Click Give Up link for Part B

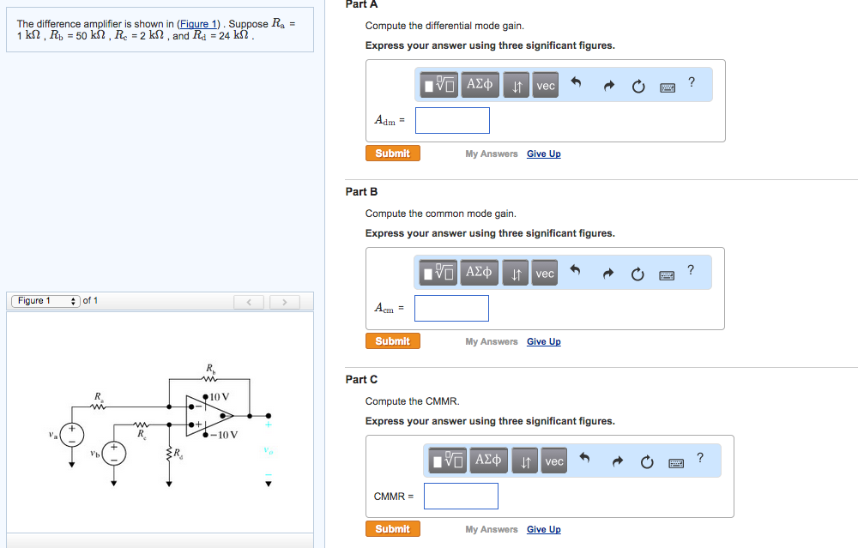click(x=543, y=341)
